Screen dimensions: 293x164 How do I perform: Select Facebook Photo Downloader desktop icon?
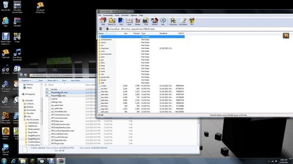coord(40,8)
